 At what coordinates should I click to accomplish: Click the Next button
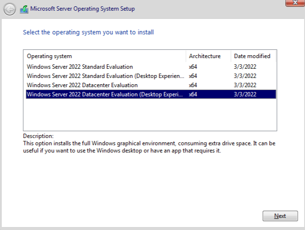tap(280, 216)
